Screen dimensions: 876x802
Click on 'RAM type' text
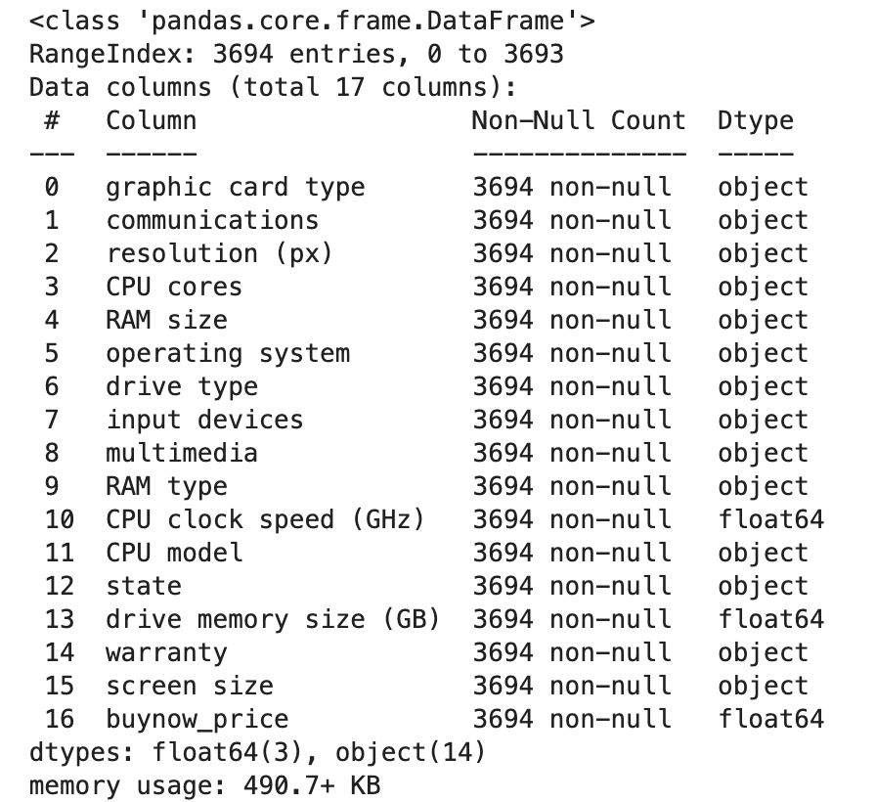[x=166, y=487]
